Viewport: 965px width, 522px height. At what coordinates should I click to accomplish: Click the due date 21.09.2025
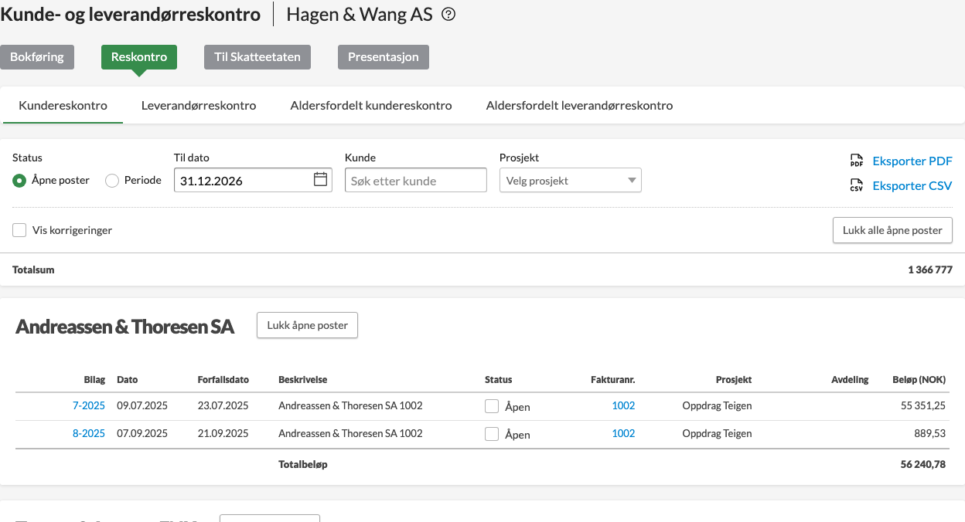coord(223,433)
